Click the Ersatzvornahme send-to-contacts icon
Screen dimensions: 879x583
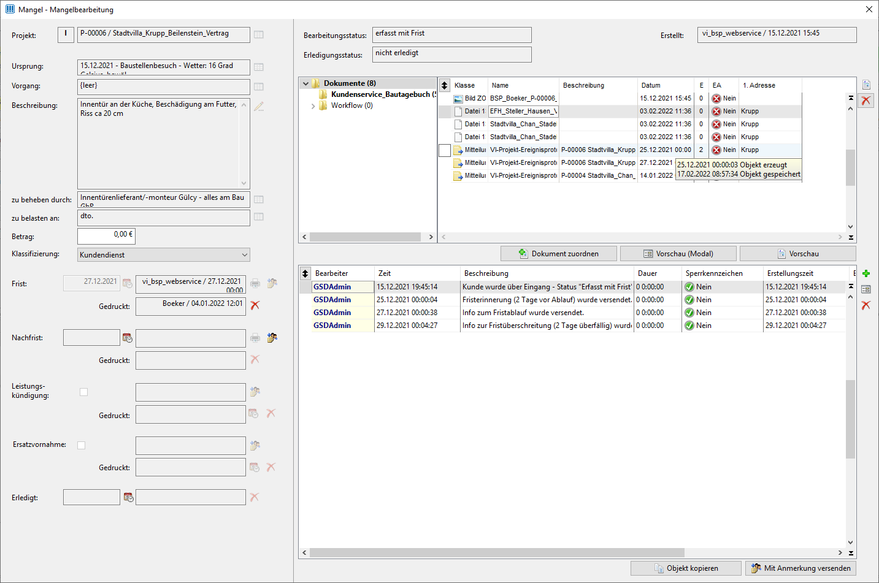255,445
